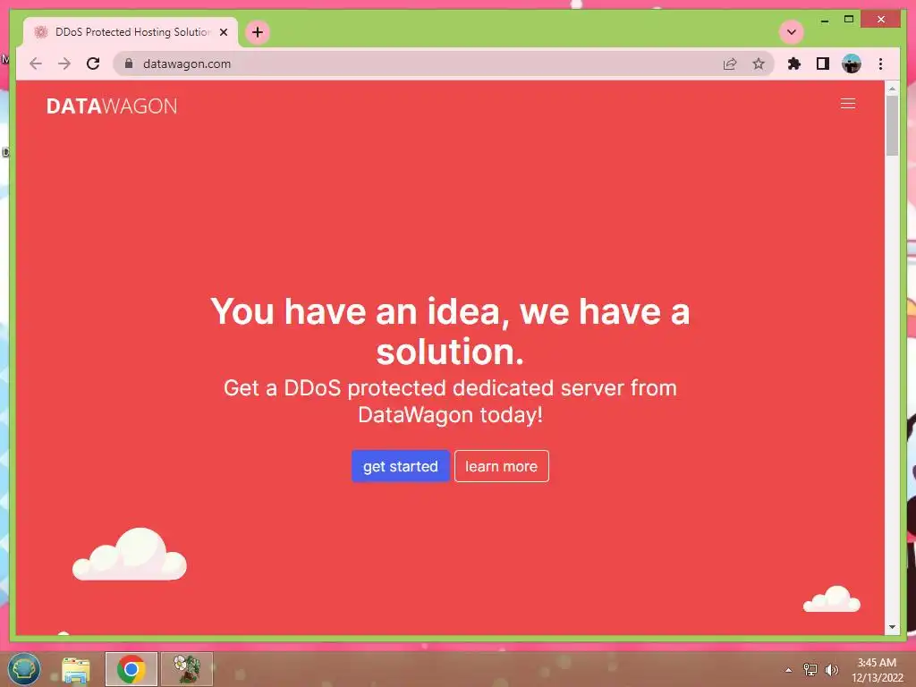
Task: Select the DDoS Protected Hosting Solution tab
Action: (131, 32)
